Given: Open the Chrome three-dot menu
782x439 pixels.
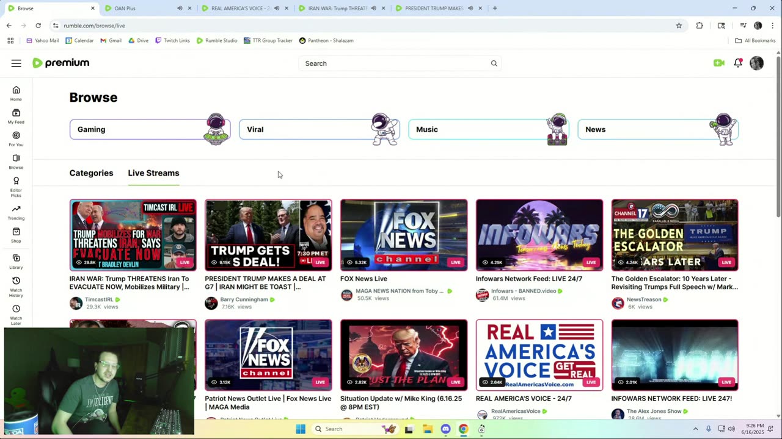Looking at the screenshot, I should 773,26.
